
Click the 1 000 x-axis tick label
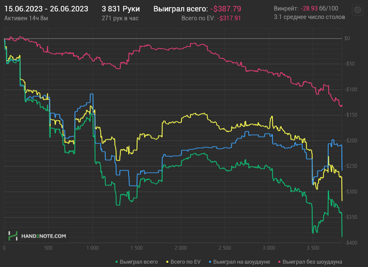click(x=93, y=248)
